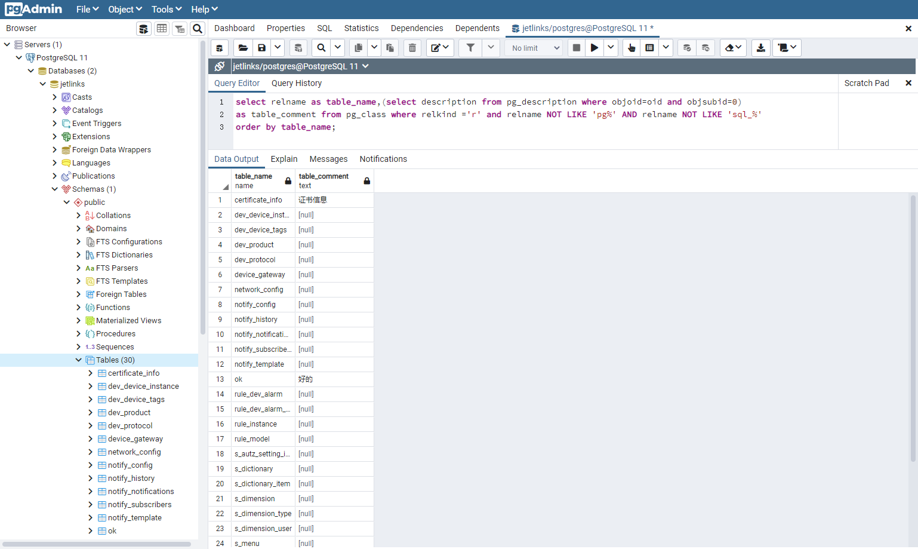Switch to the Dependencies tab
The width and height of the screenshot is (918, 549).
coord(417,28)
